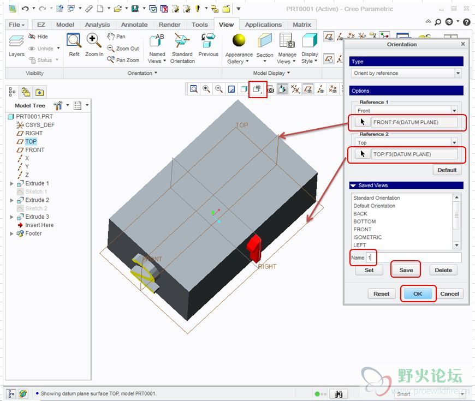Click the camera view manager icon
Screen dimensions: 475x401
point(270,89)
